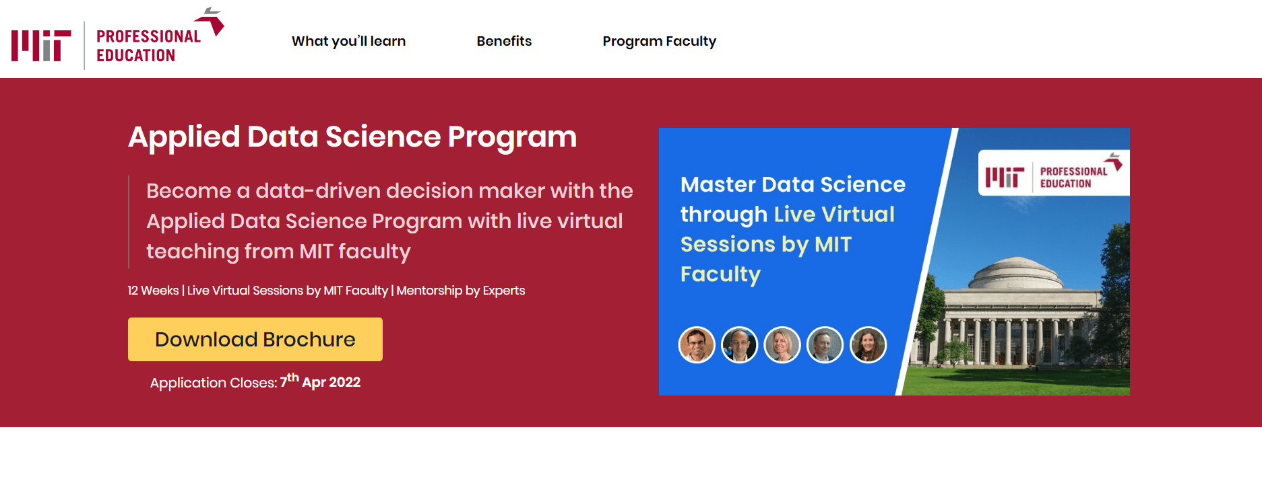The height and width of the screenshot is (485, 1262).
Task: Click the Master Data Science banner text
Action: (x=793, y=229)
